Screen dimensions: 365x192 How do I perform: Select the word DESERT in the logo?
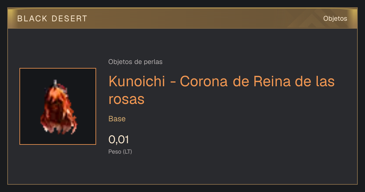(69, 19)
